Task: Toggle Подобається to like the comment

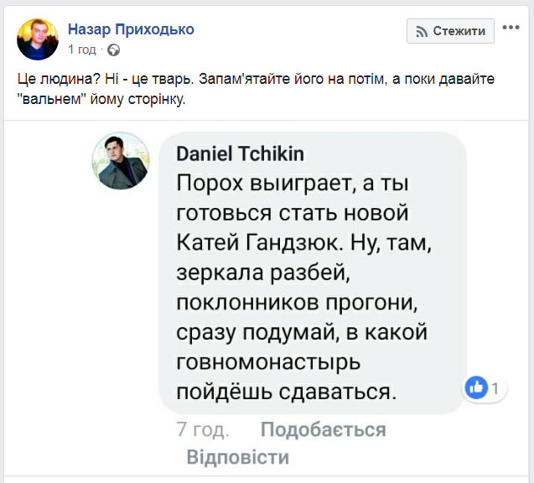Action: click(x=323, y=430)
